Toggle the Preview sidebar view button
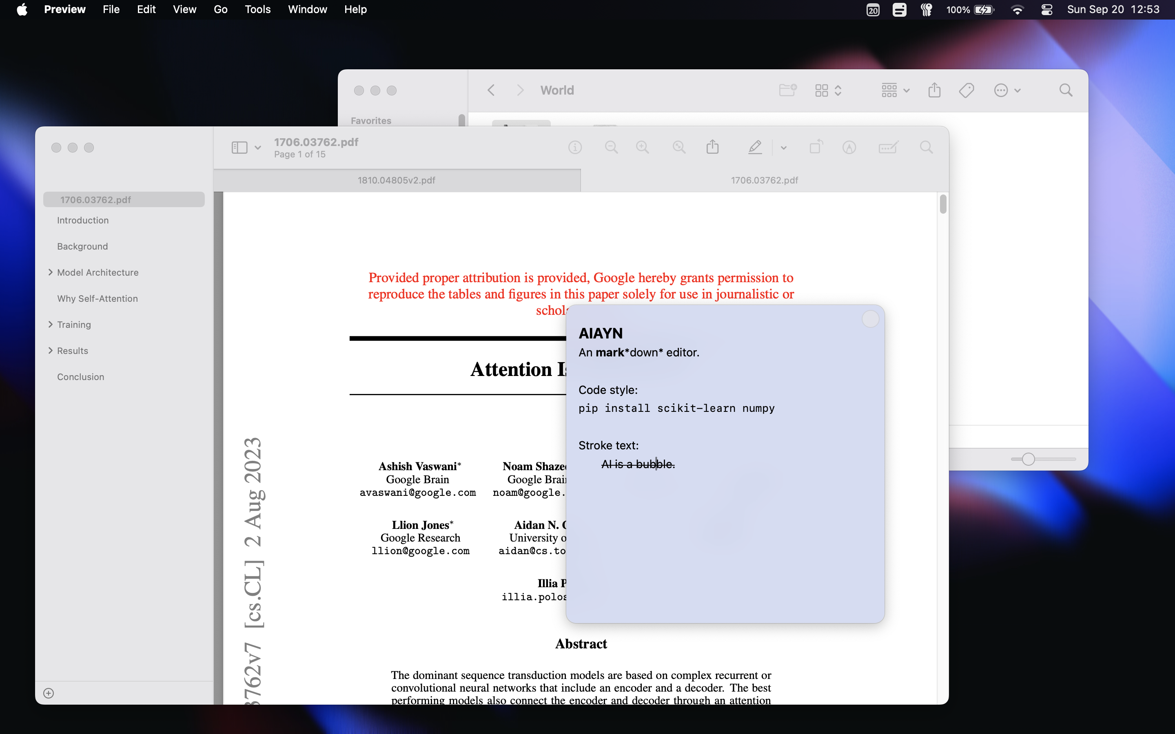The width and height of the screenshot is (1175, 734). coord(239,147)
